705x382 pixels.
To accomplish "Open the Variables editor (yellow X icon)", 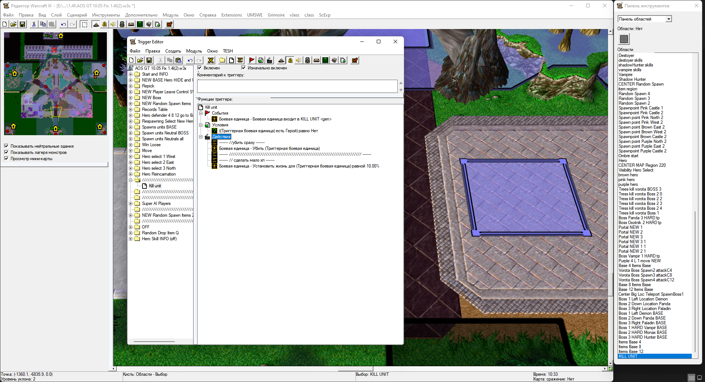I will pyautogui.click(x=211, y=60).
